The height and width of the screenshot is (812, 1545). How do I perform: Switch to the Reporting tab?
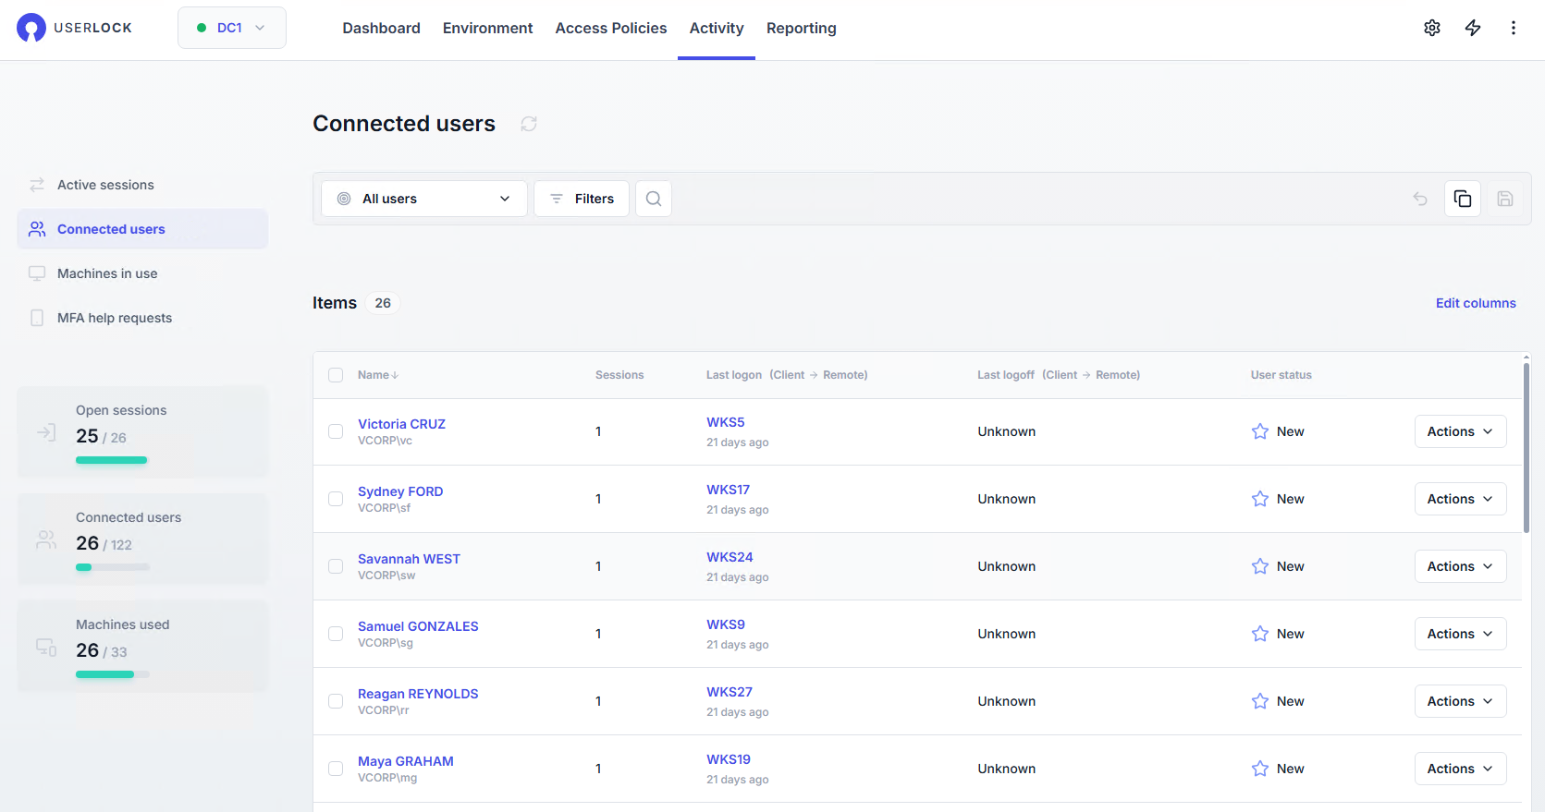801,29
